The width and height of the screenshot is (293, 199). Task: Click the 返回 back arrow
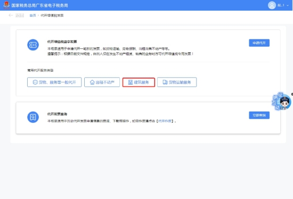coord(11,15)
